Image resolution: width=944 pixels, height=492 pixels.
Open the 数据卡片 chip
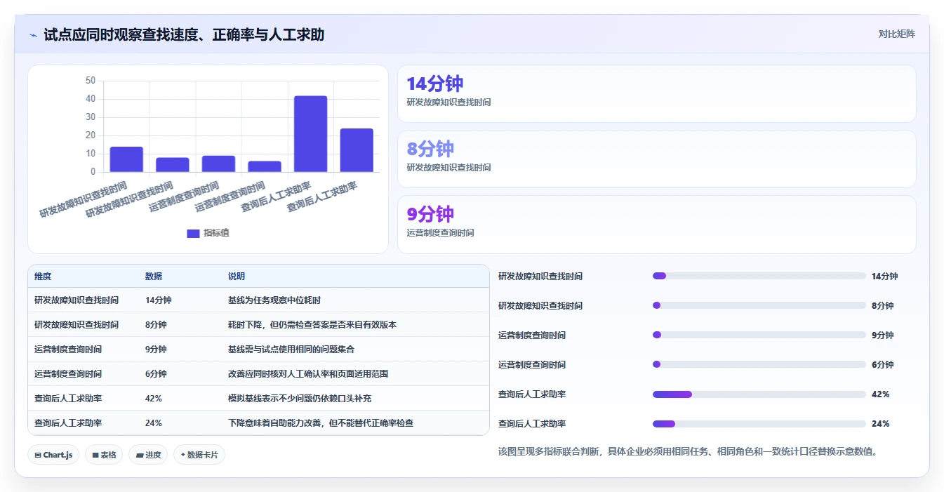tap(199, 455)
